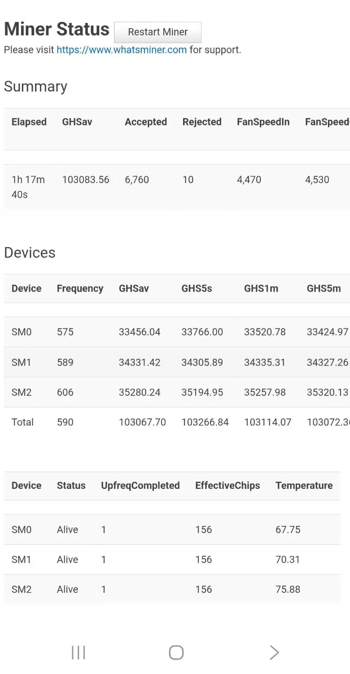Click the Rejected column header
This screenshot has height=674, width=350.
(202, 122)
